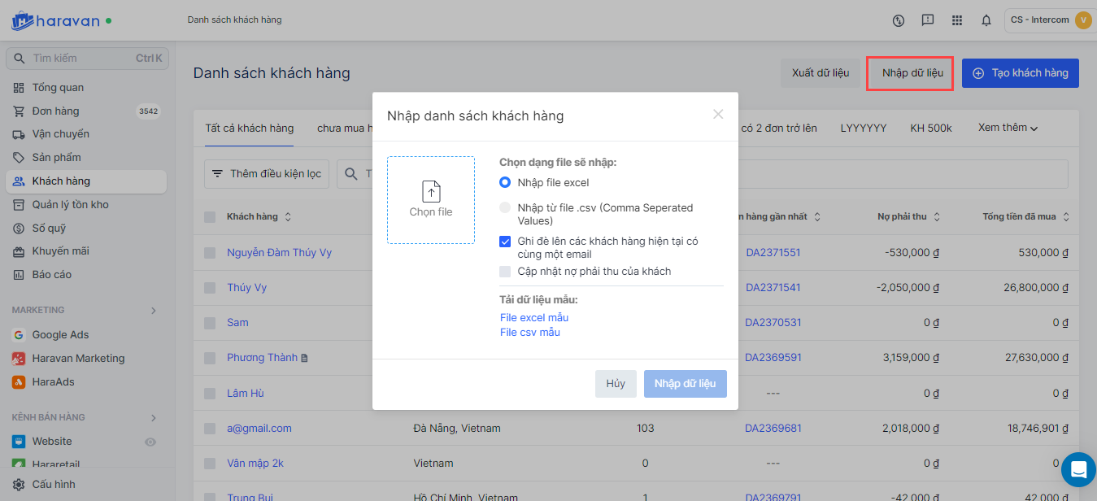The width and height of the screenshot is (1097, 501).
Task: Click the feedback message icon in header
Action: pos(928,20)
